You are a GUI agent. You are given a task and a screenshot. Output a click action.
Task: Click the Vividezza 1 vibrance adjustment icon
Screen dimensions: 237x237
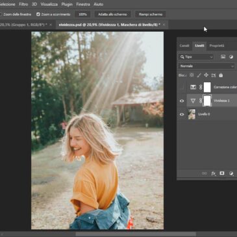[x=193, y=101]
